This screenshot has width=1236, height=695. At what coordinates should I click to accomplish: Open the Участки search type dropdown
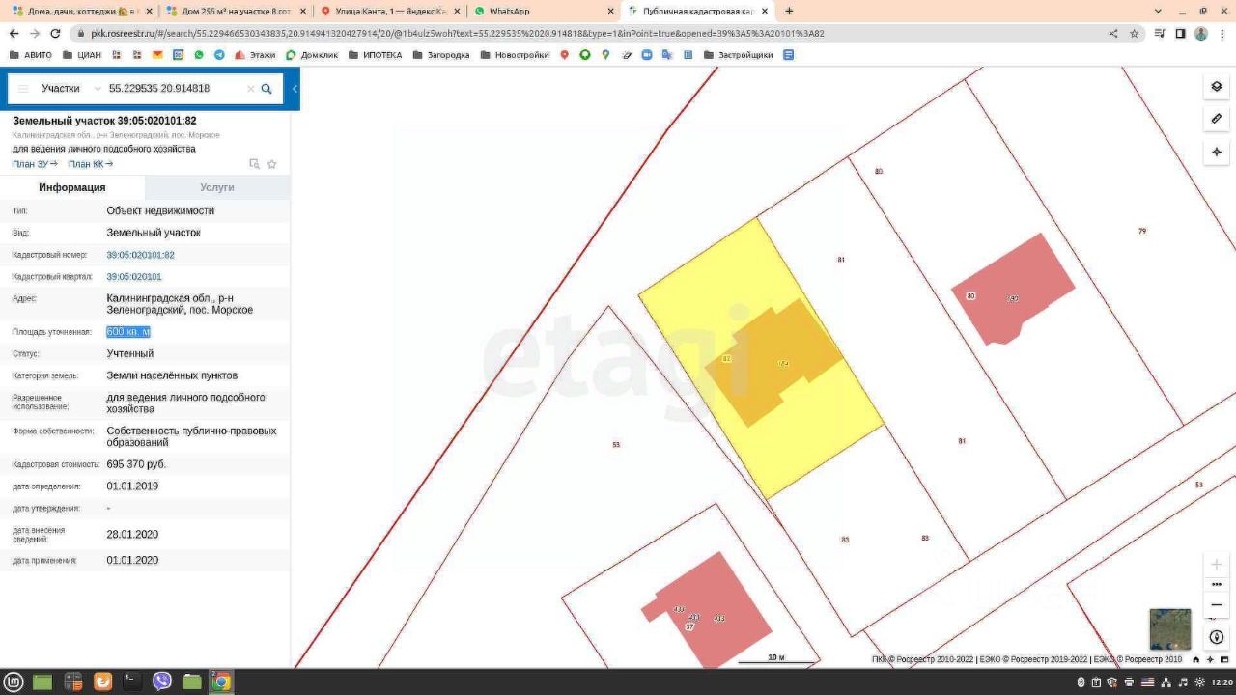70,89
